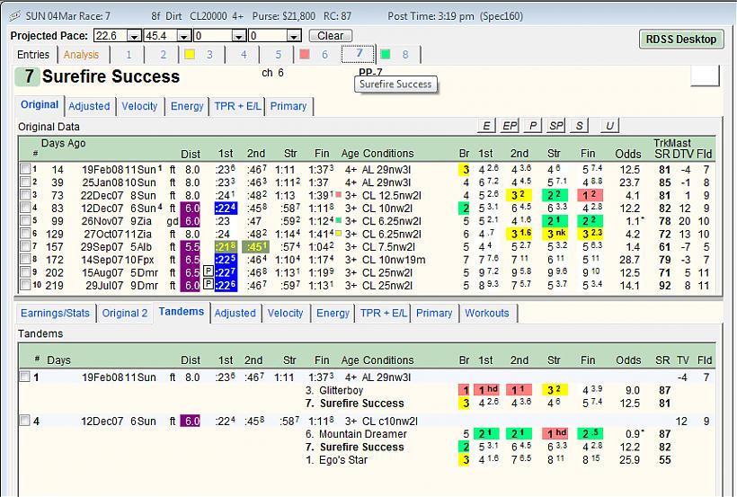Open the 45.4 projected pace dropdown

point(184,36)
